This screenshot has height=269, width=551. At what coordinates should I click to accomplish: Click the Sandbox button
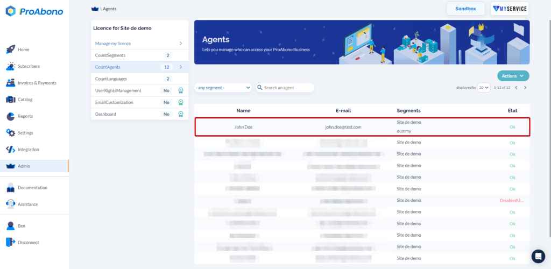click(x=465, y=9)
